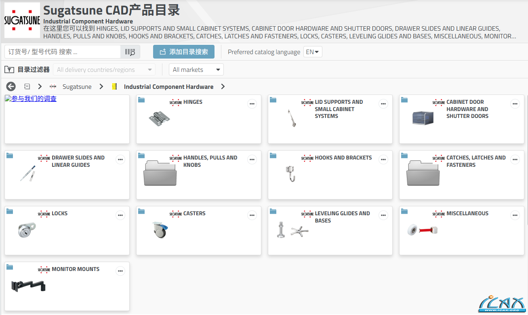Open CATCHES, LATCHES AND FASTENERS title
Screen dimensions: 528x315
pyautogui.click(x=476, y=161)
